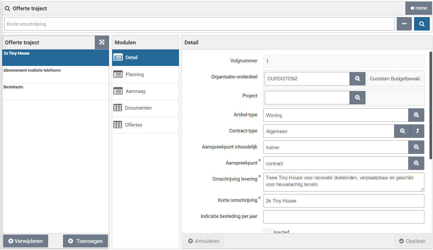Open the Documenten module

[138, 108]
